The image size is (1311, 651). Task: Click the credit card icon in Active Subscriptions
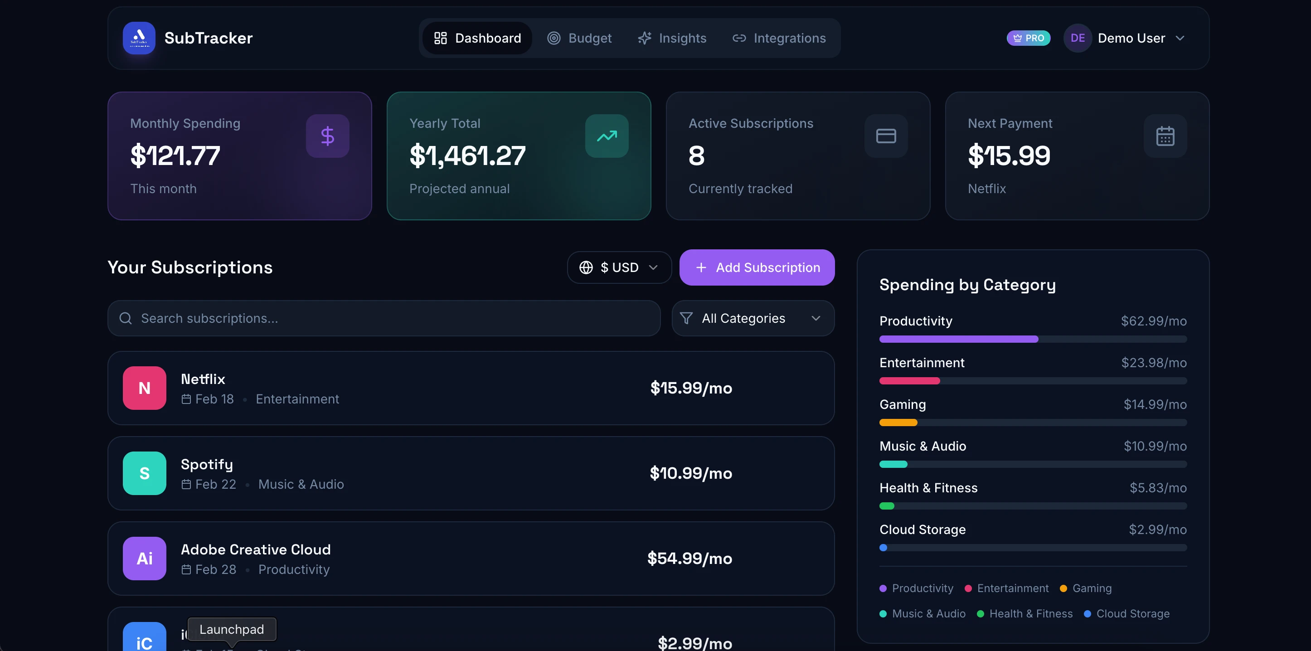click(x=885, y=136)
